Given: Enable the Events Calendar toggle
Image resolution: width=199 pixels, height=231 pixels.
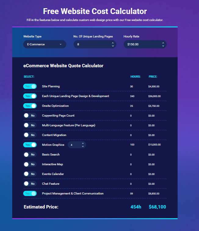Looking at the screenshot, I should pyautogui.click(x=30, y=174).
